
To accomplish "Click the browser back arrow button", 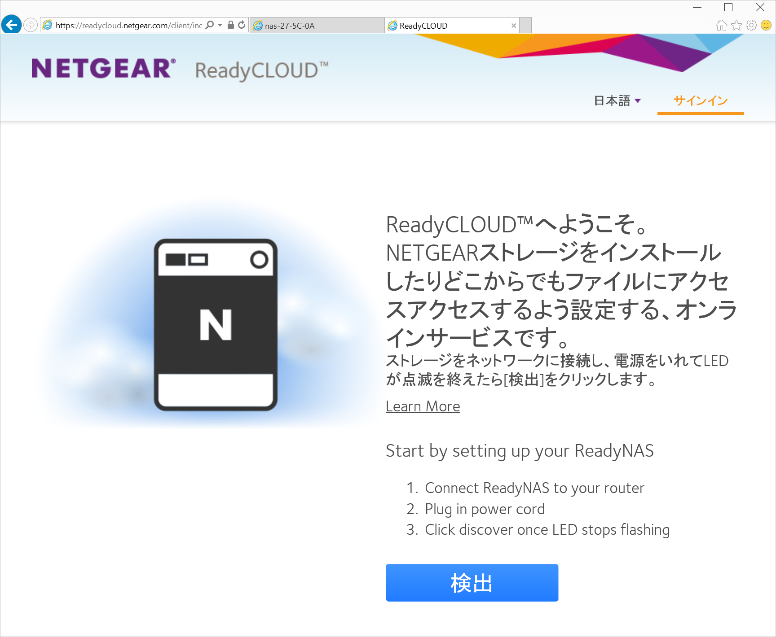I will point(11,25).
